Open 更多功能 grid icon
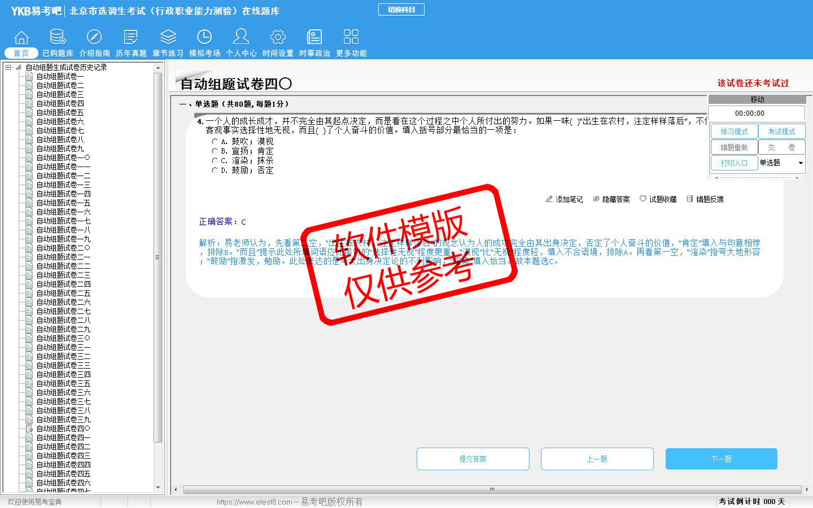Viewport: 813px width, 508px height. coord(351,37)
